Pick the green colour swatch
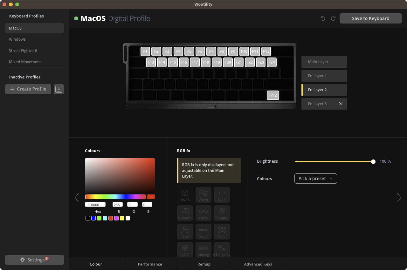 pyautogui.click(x=99, y=218)
